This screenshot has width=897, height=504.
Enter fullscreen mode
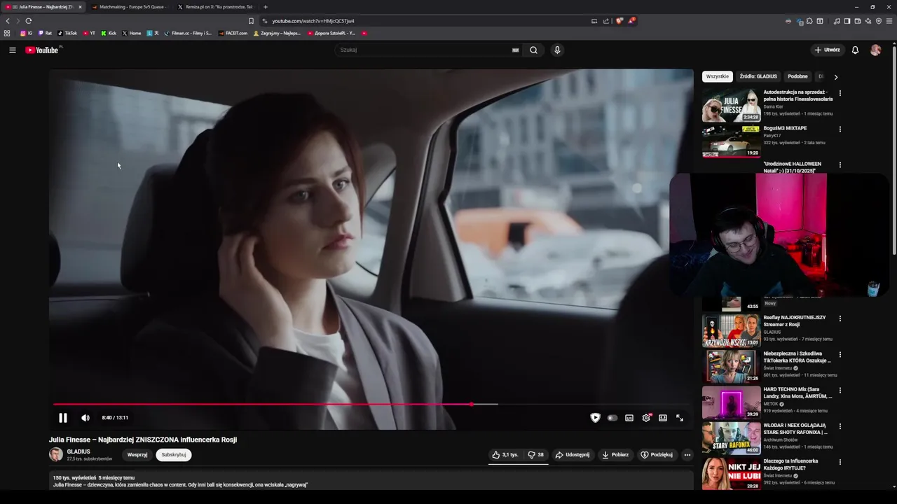point(680,418)
